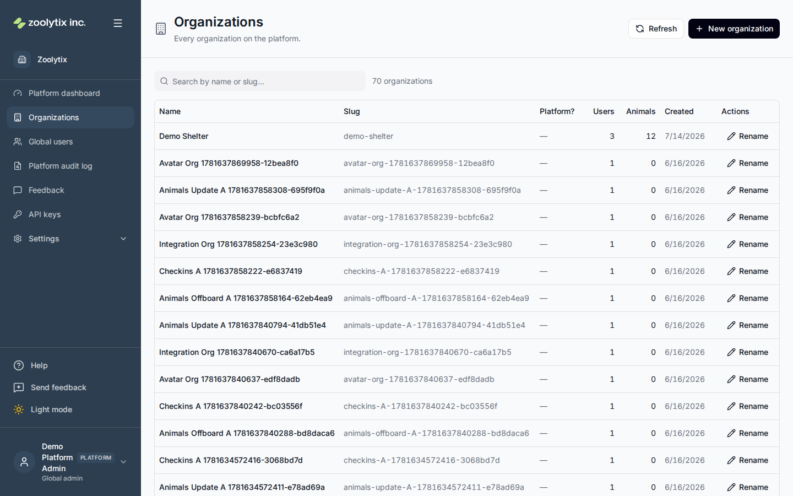The image size is (793, 496).
Task: Click Animals Update A 1781634572411-e78ad69a name
Action: [242, 487]
